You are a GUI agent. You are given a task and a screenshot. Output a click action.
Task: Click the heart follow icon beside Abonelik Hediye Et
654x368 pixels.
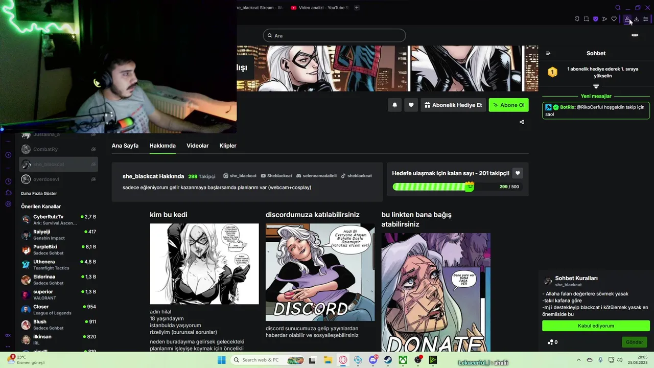point(411,105)
